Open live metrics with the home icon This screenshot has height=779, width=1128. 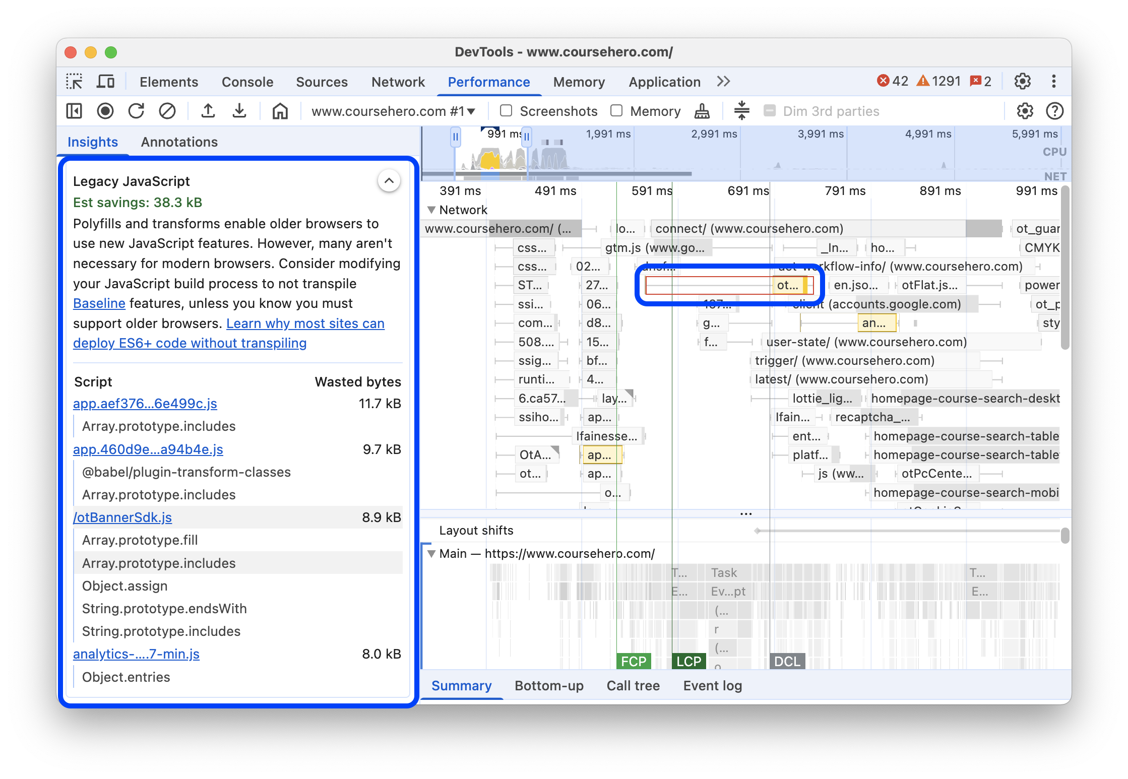coord(280,111)
